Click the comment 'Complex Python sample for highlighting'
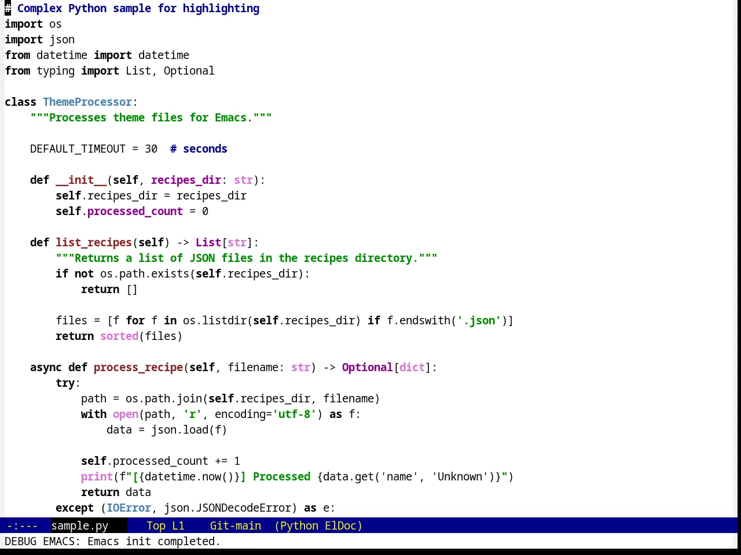The image size is (741, 555). [138, 8]
